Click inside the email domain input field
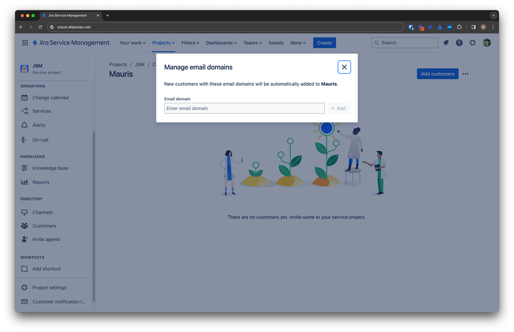The height and width of the screenshot is (332, 514). pyautogui.click(x=244, y=108)
